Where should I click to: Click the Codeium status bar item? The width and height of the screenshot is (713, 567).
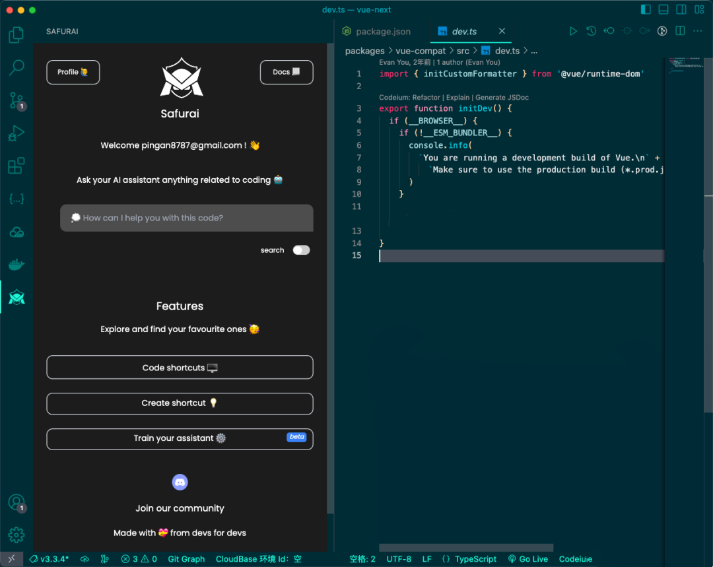point(575,559)
